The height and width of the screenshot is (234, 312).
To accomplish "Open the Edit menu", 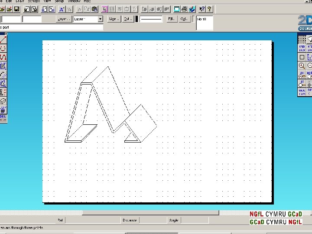I will (x=9, y=1).
